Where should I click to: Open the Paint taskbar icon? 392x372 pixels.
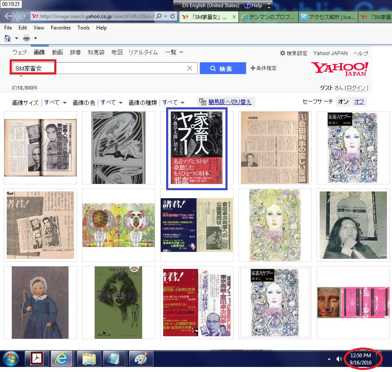point(141,359)
